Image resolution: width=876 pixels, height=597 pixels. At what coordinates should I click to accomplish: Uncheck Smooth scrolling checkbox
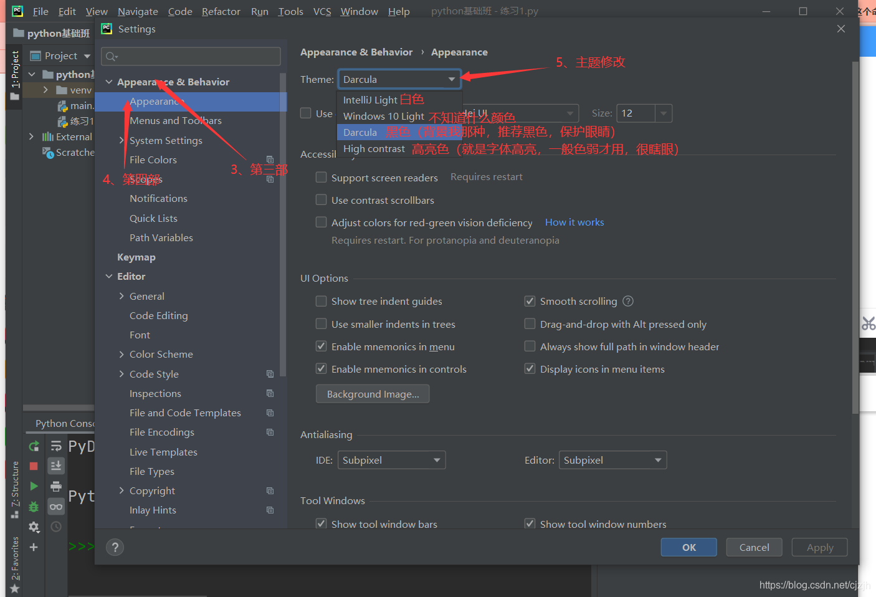click(530, 301)
